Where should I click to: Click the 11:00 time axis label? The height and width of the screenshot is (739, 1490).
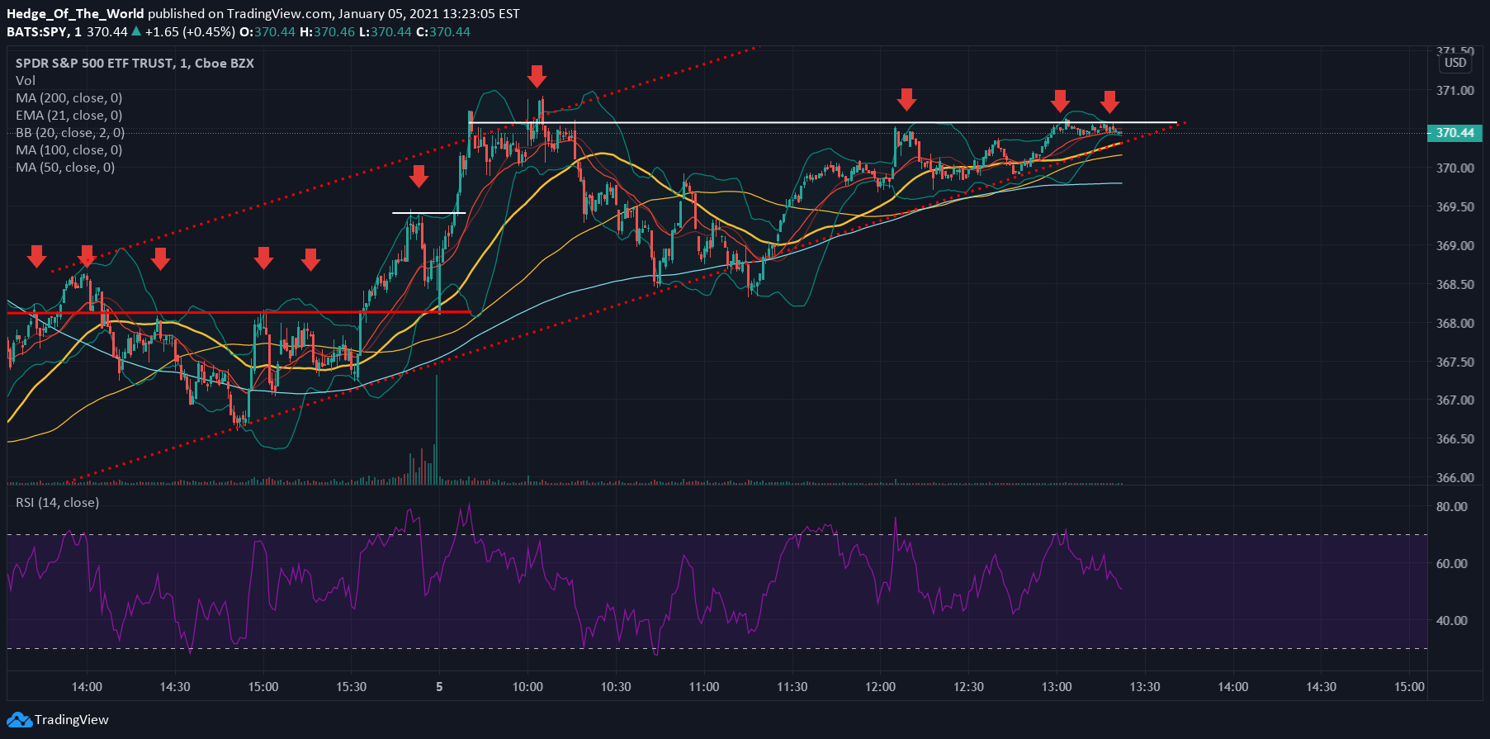(703, 686)
